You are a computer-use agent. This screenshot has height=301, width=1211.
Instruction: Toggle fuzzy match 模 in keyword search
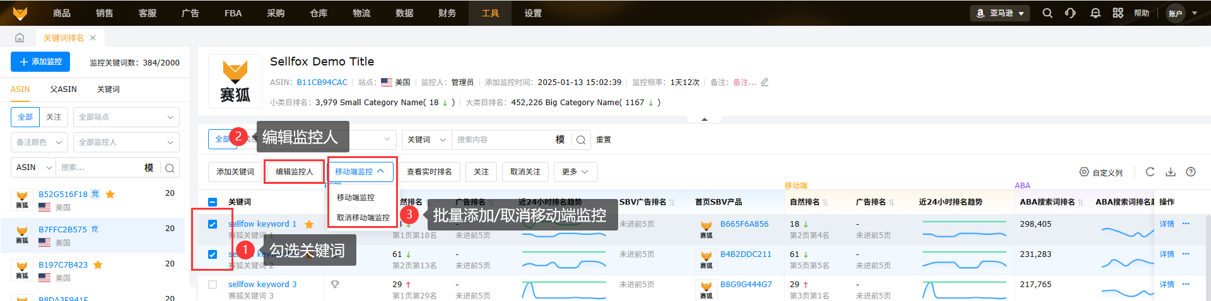(x=560, y=140)
